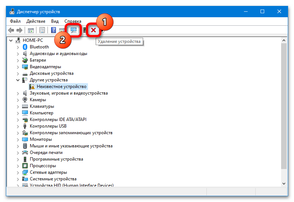This screenshot has height=202, width=294.
Task: Click the network icon beside Сетевые адаптеры
Action: (25, 172)
